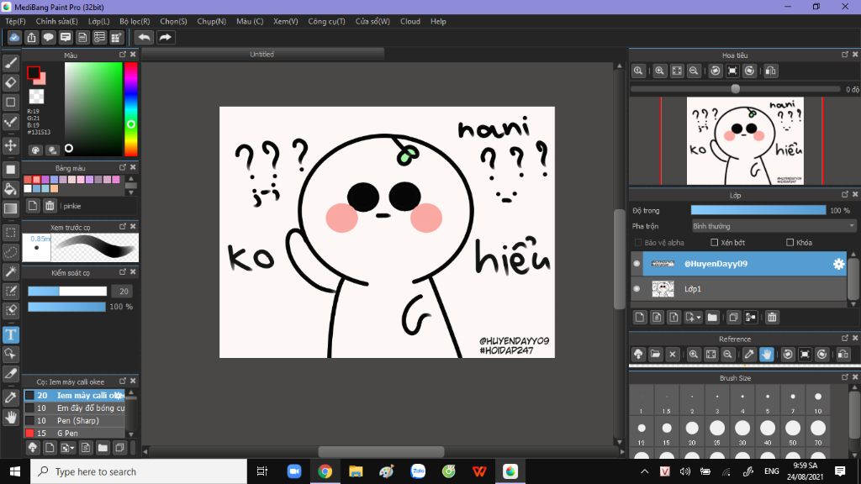Tick the Khóa lock checkbox
The image size is (861, 484).
(x=790, y=243)
